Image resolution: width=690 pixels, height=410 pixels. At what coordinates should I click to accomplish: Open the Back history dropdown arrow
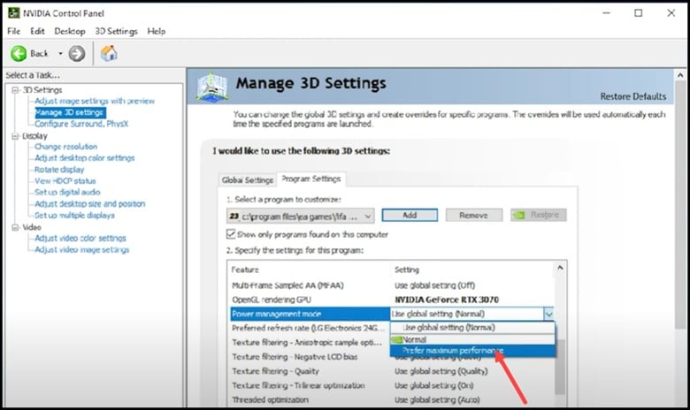(60, 54)
